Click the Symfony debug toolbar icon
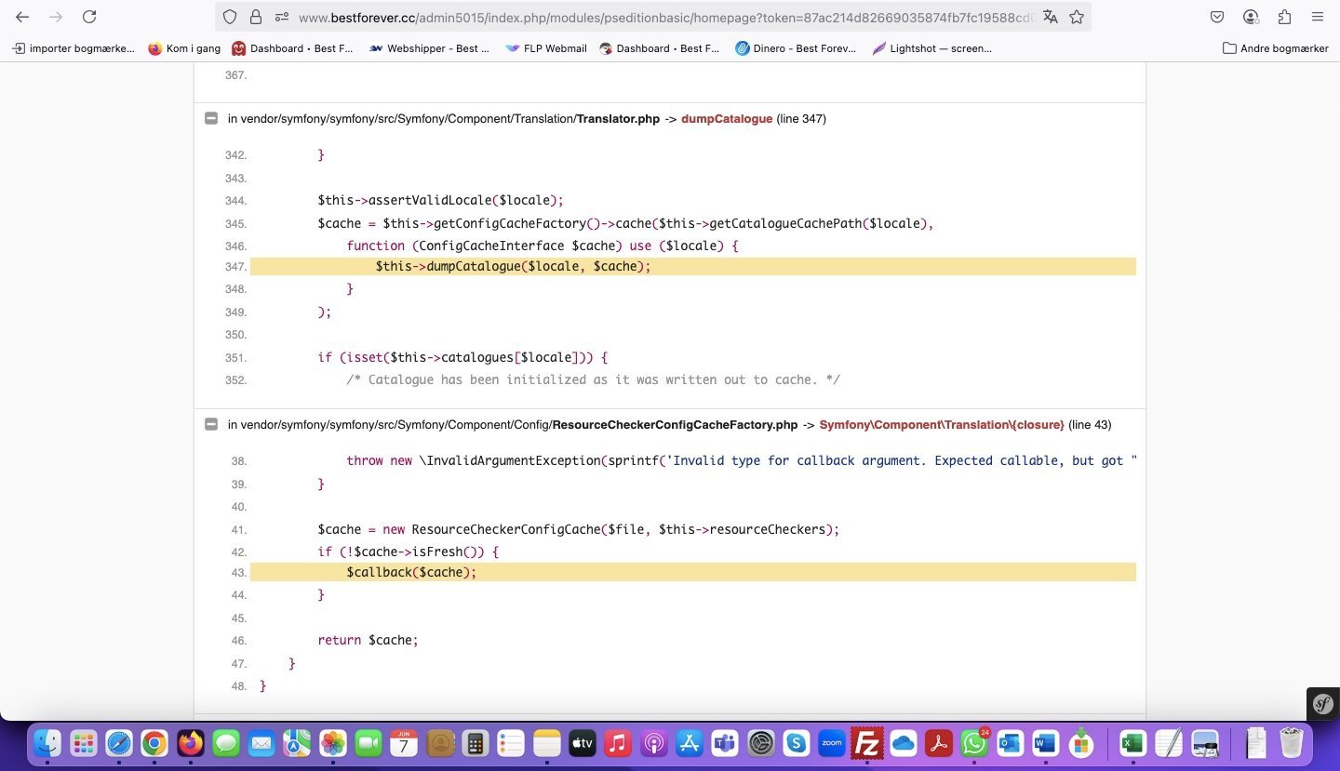Image resolution: width=1340 pixels, height=771 pixels. click(1323, 704)
